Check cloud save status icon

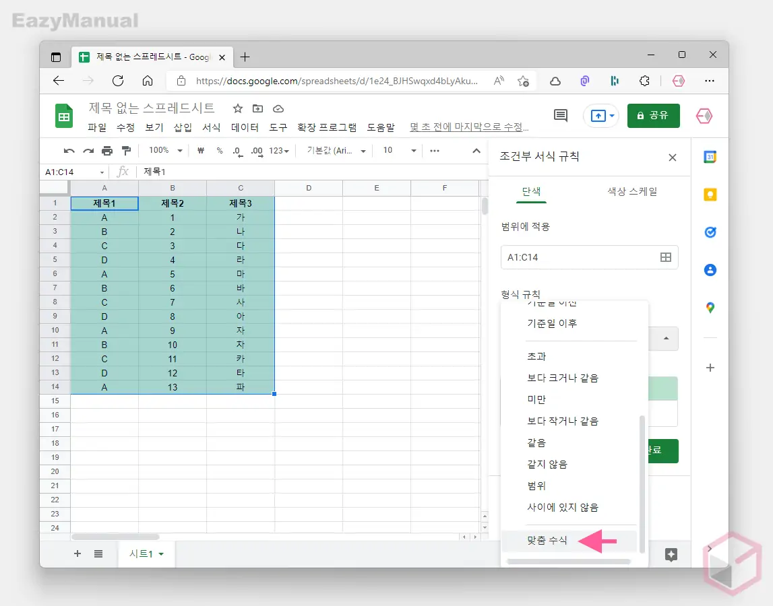(278, 109)
